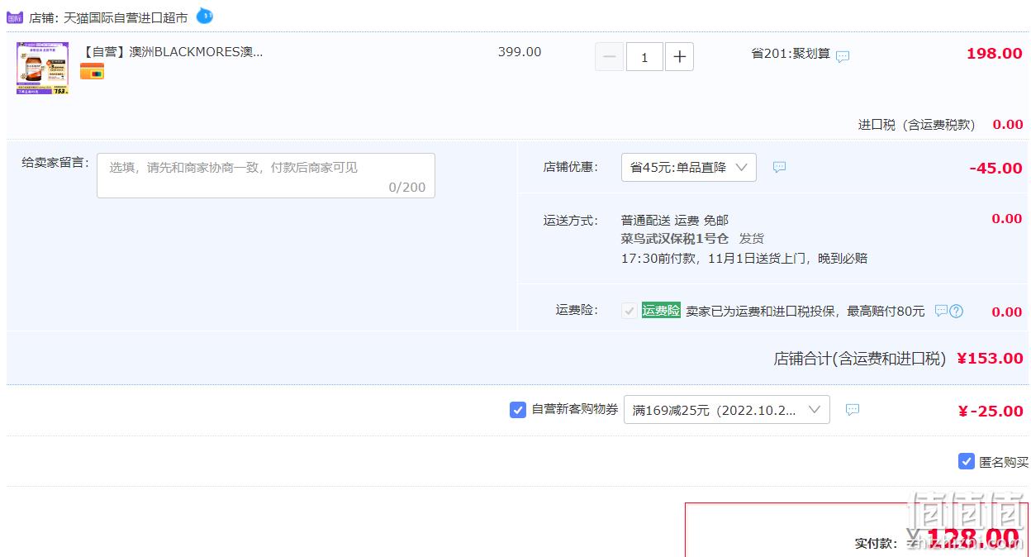Screen dimensions: 1031x557
Task: Click the comment icon beside store discount dropdown
Action: pos(779,167)
